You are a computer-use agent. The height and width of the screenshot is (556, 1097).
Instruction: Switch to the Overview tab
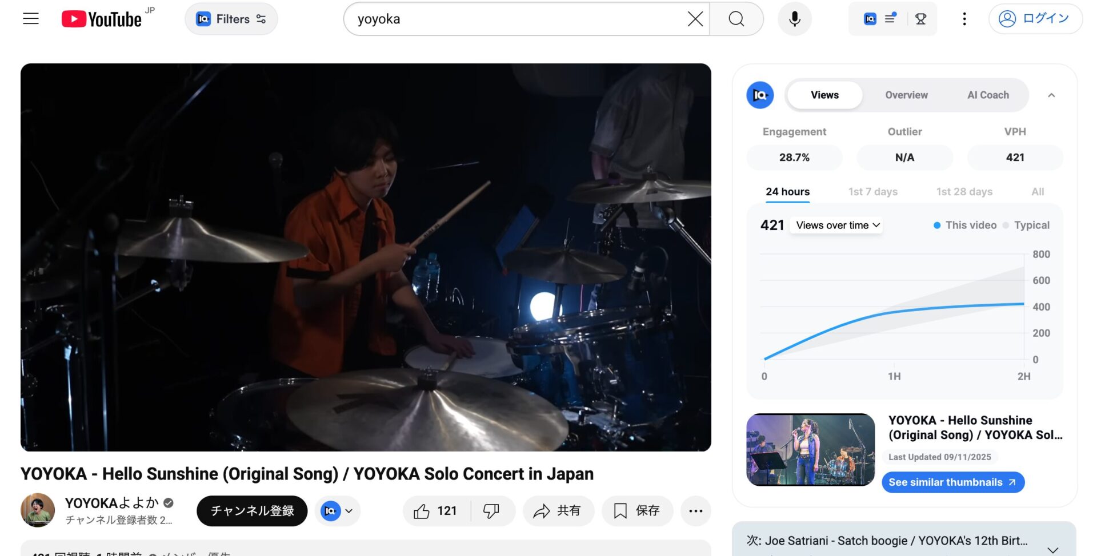tap(906, 95)
